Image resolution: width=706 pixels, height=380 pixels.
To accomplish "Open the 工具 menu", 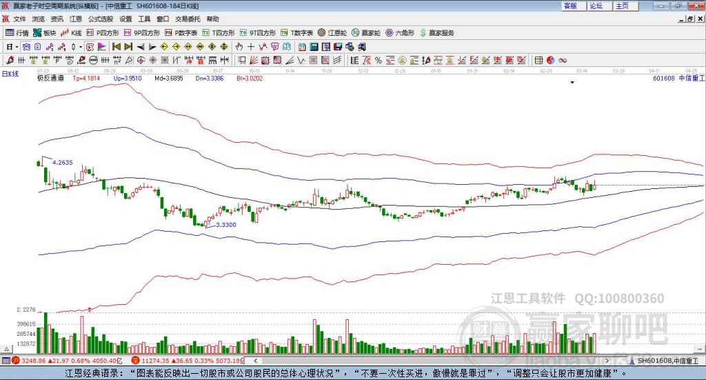I will [144, 19].
